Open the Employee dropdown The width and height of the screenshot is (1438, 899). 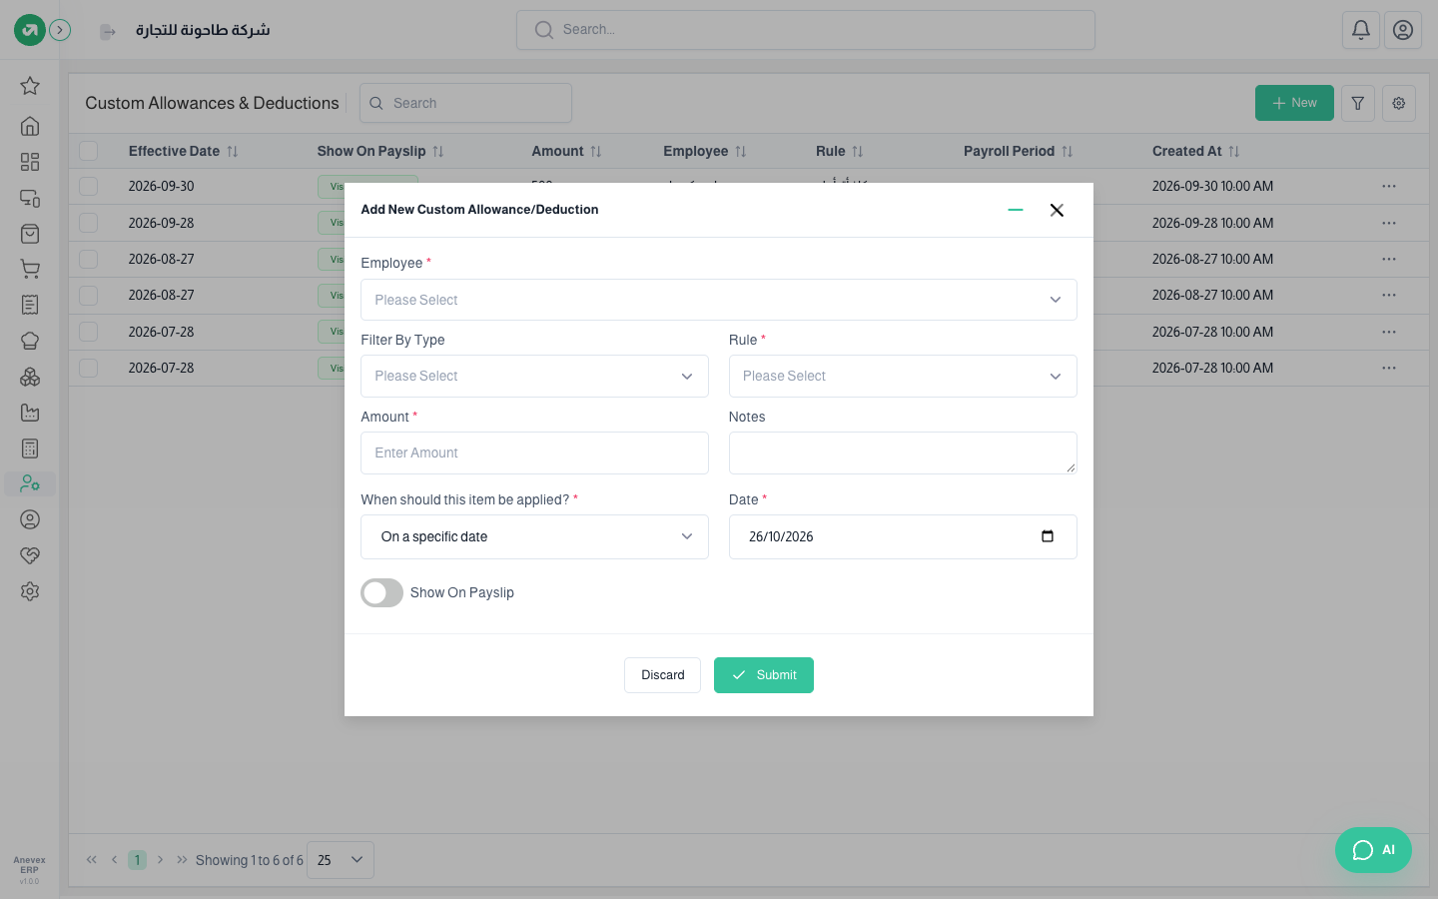719,300
